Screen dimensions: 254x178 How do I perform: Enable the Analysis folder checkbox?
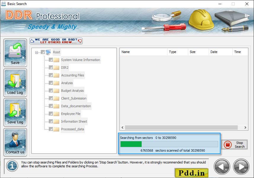point(51,83)
